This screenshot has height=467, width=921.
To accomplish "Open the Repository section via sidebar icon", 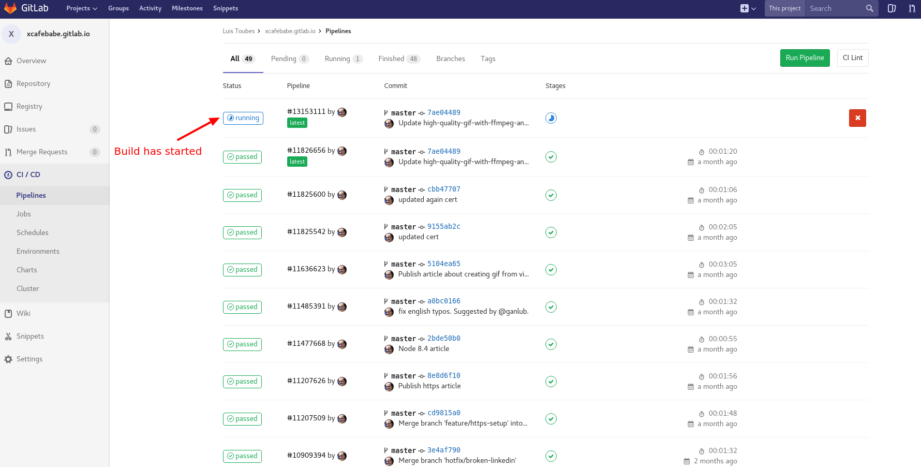I will (8, 83).
